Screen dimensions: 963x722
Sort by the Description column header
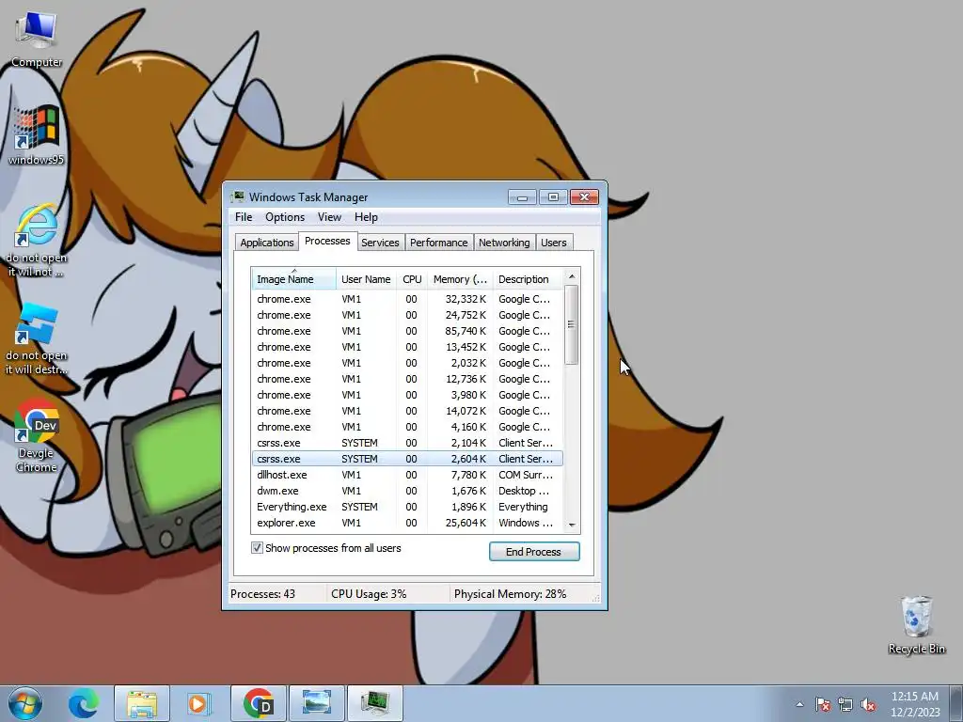[x=527, y=279]
